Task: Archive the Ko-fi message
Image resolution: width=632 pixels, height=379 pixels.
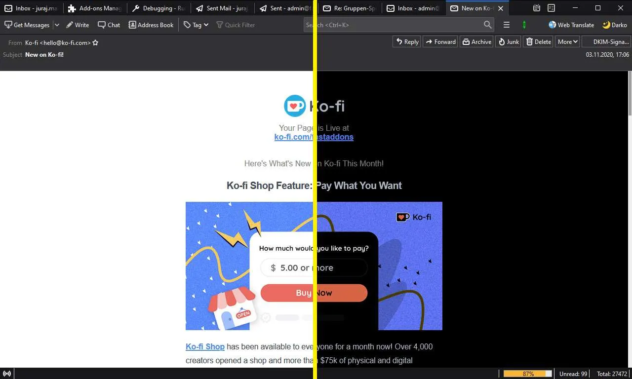Action: click(x=476, y=42)
